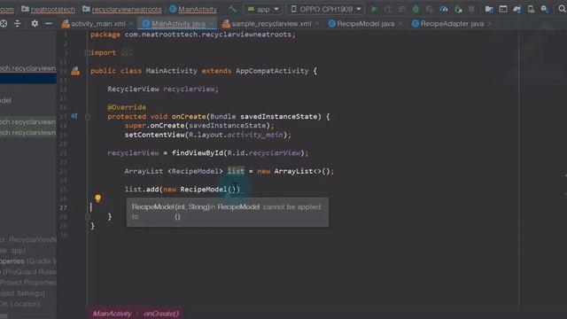The width and height of the screenshot is (567, 319).
Task: Open Search Everywhere magnifier icon
Action: pos(562,9)
